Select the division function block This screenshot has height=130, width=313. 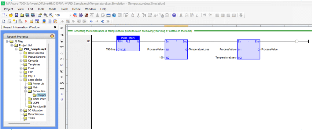tap(176, 50)
